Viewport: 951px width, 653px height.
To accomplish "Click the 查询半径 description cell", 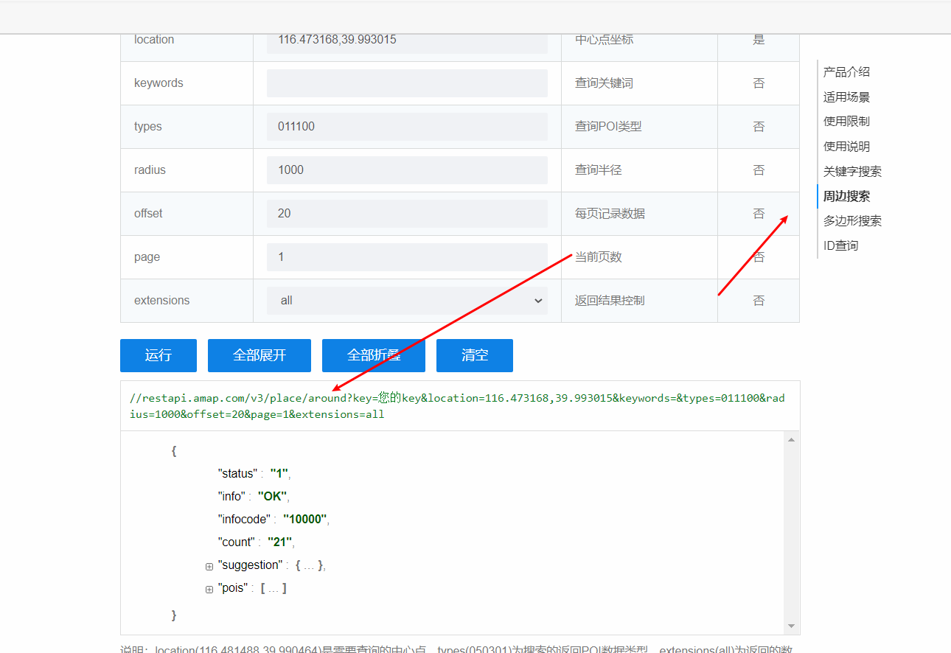I will pyautogui.click(x=639, y=170).
